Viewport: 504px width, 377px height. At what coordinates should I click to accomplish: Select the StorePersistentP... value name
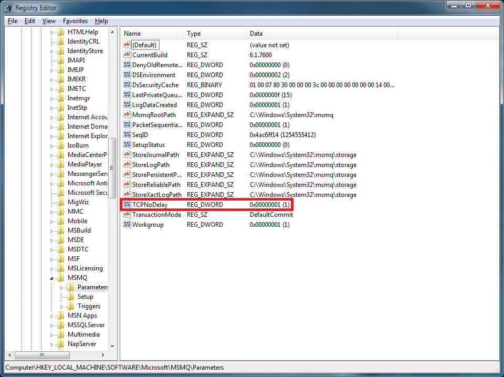[157, 174]
